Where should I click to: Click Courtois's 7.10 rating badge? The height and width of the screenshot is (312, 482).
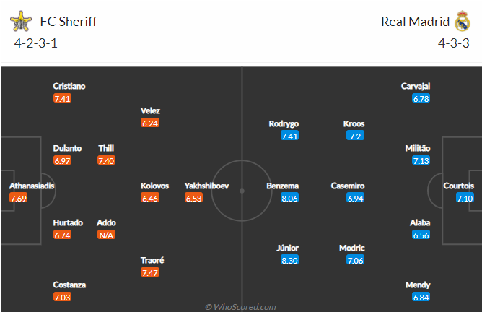pyautogui.click(x=465, y=198)
